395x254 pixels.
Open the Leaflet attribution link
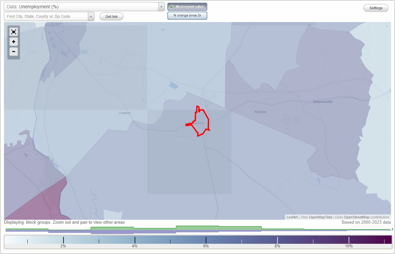point(292,217)
